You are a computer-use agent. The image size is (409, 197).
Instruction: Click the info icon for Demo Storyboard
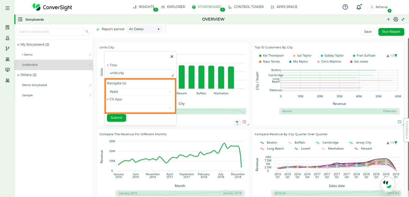pyautogui.click(x=90, y=85)
